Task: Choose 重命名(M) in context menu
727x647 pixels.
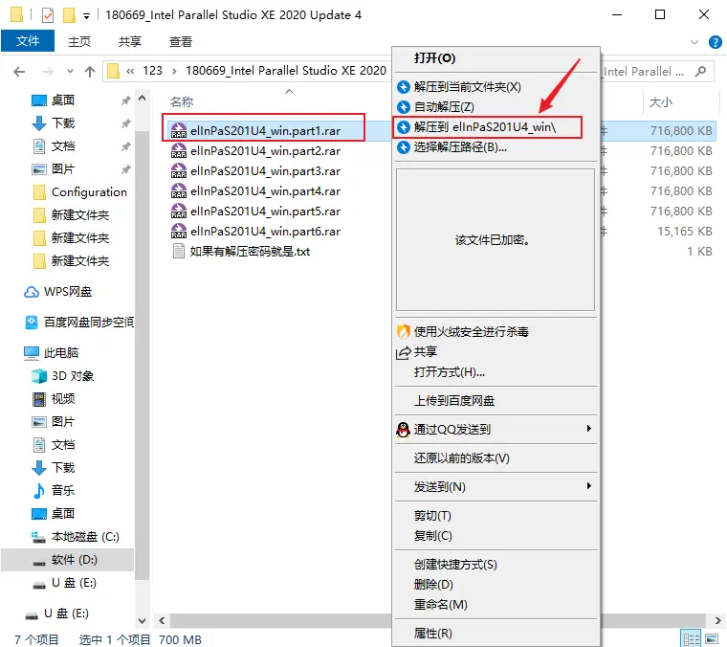Action: coord(496,604)
